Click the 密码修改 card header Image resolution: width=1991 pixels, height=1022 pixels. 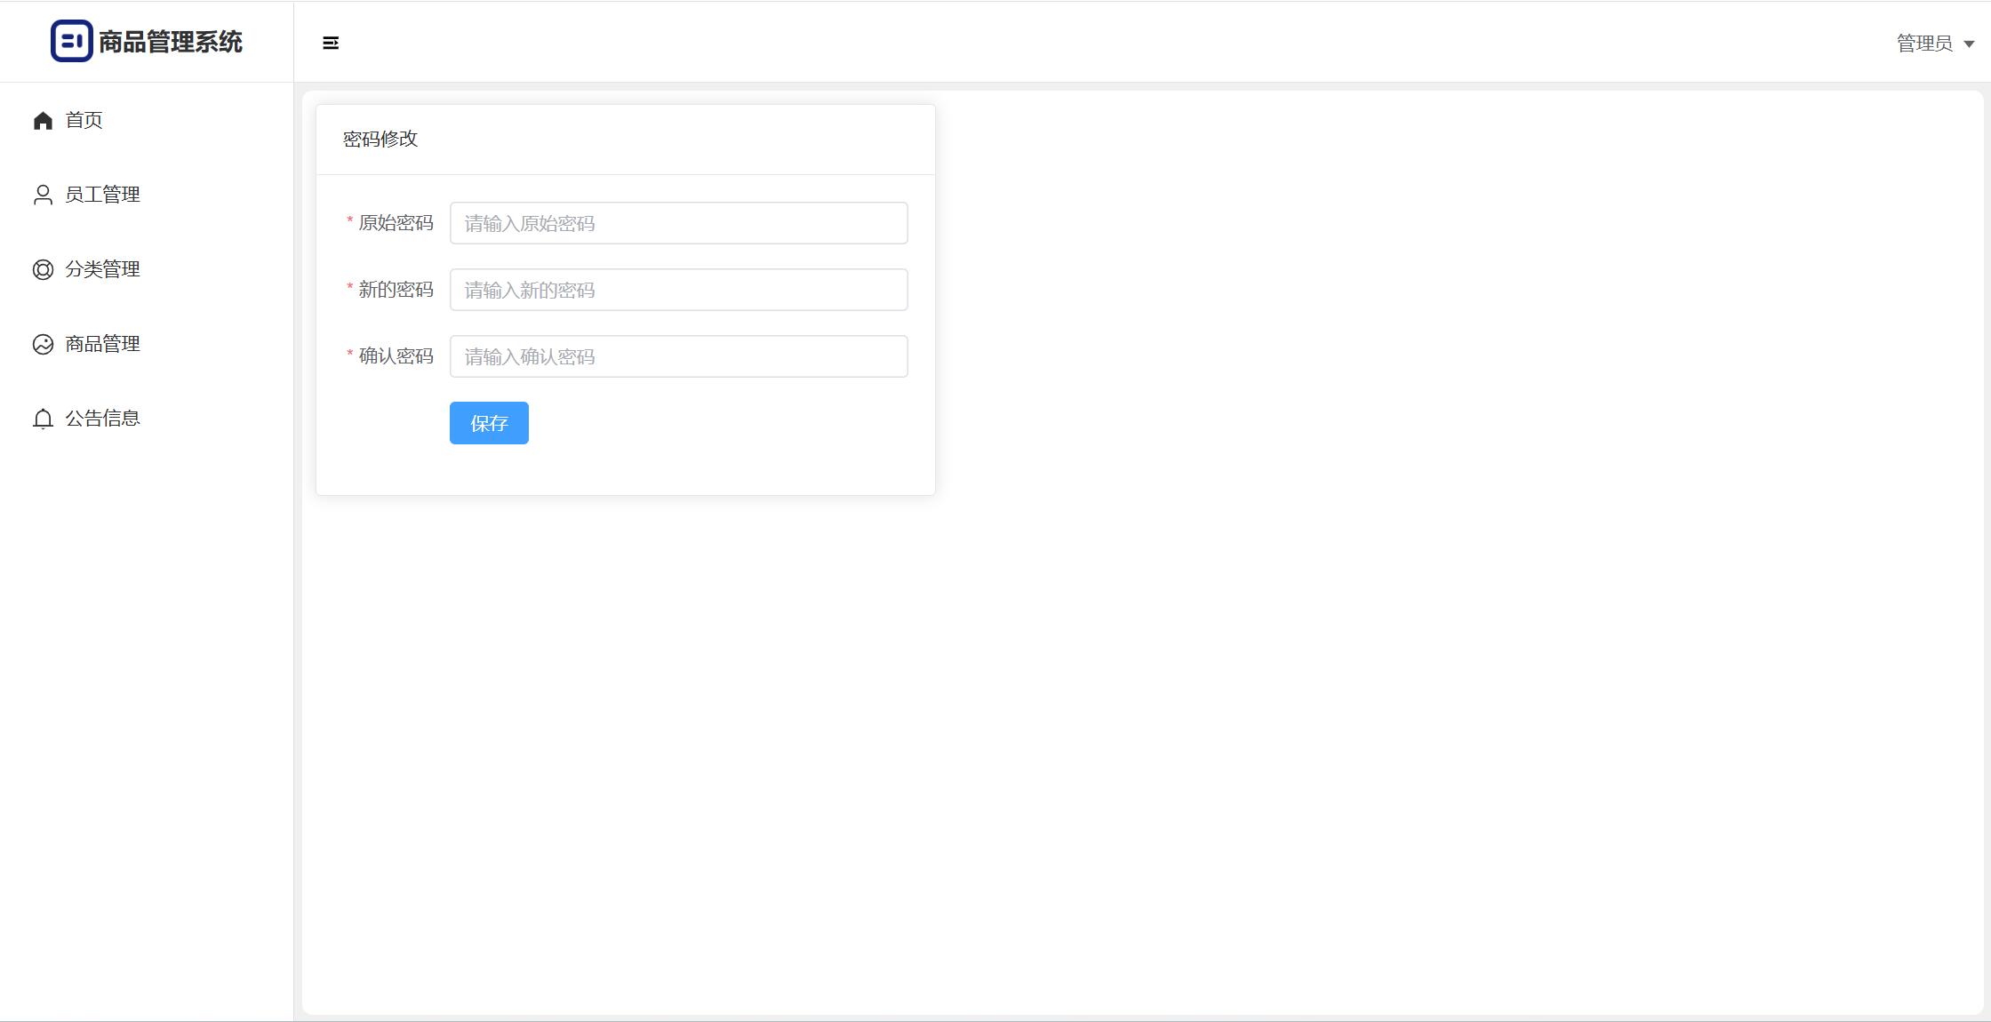tap(626, 140)
